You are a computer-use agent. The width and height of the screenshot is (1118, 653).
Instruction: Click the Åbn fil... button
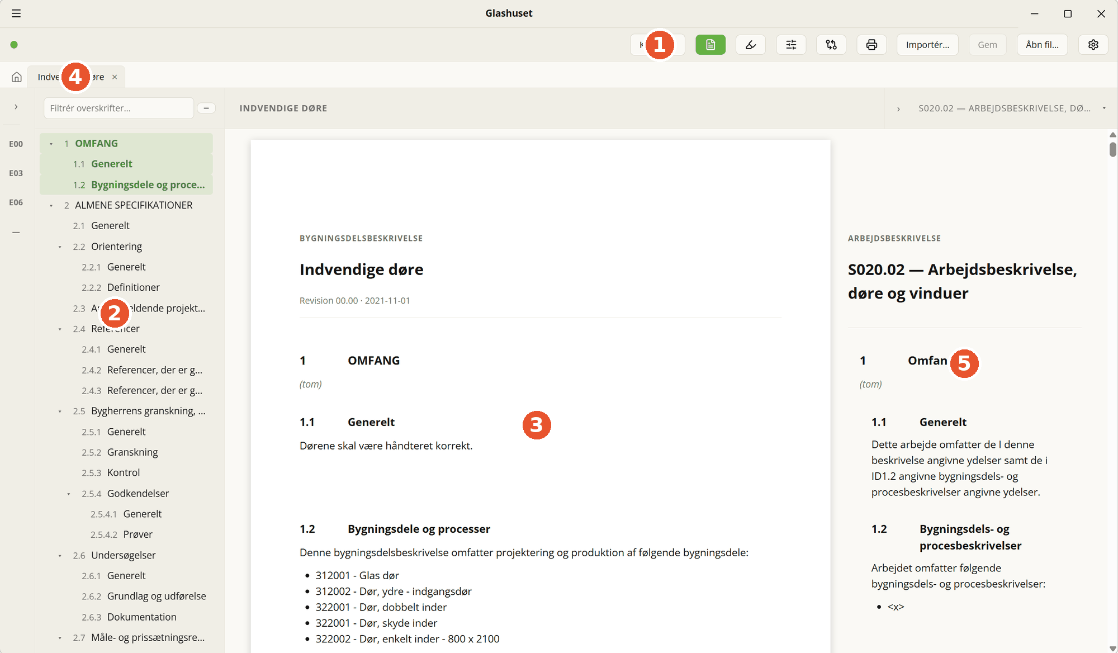[x=1042, y=45]
